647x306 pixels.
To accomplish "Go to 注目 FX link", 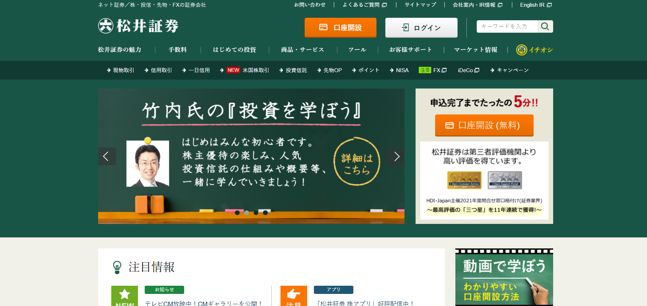I will [x=433, y=70].
